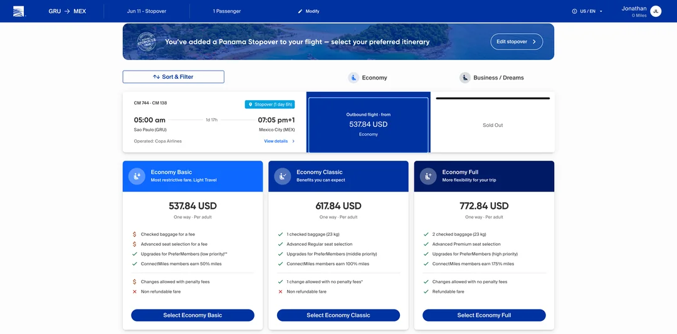
Task: Click Operated: Copa Airlines text
Action: (x=157, y=141)
